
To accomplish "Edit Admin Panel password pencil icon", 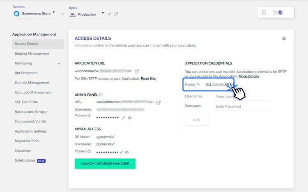I will point(123,118).
